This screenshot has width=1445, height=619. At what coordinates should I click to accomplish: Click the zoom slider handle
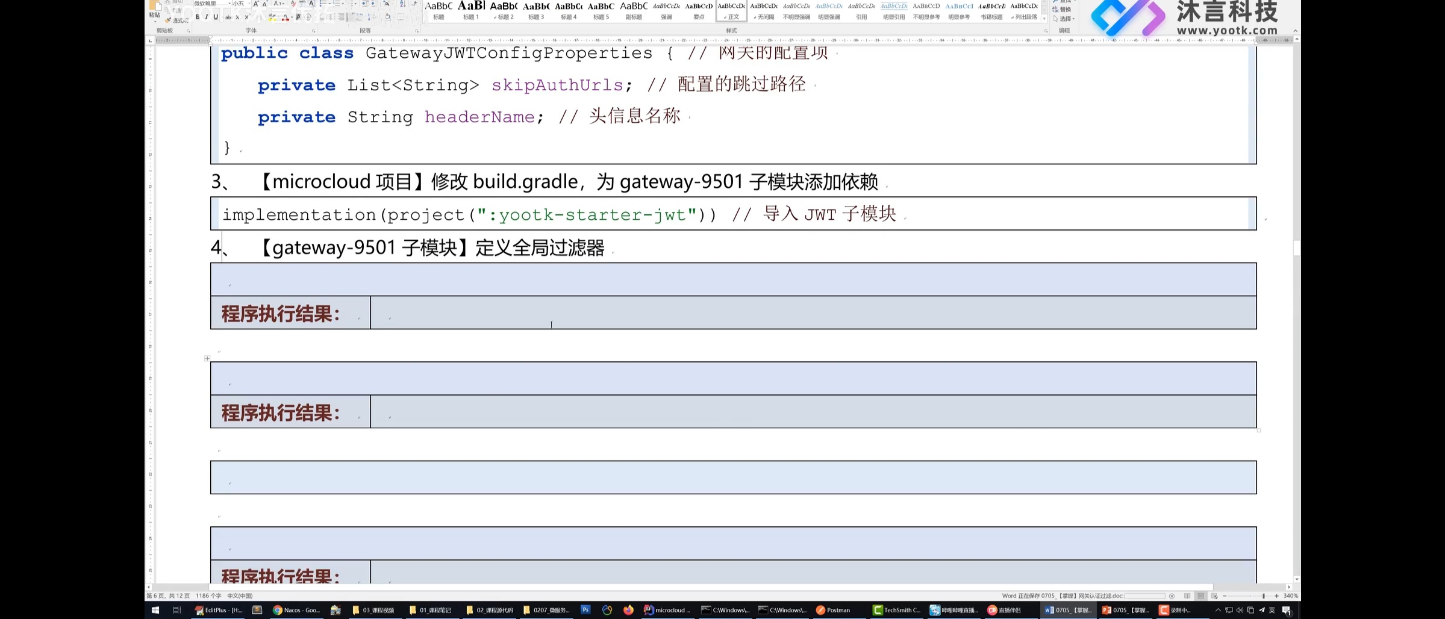[x=1264, y=596]
